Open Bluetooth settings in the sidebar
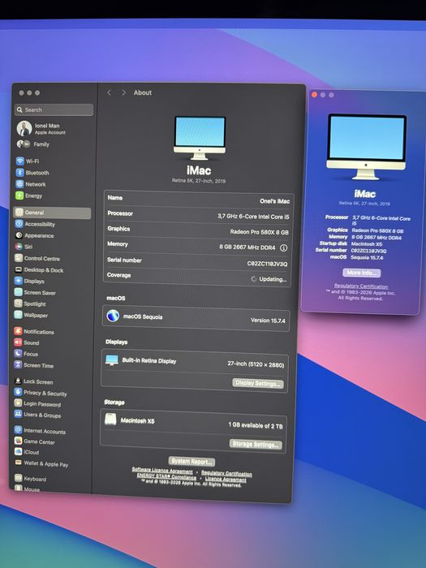The image size is (426, 568). [x=32, y=173]
